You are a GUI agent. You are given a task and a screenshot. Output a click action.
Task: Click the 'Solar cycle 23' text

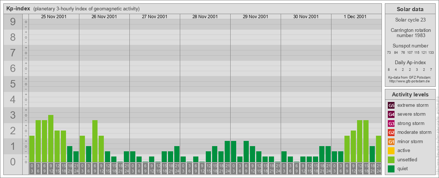[x=410, y=20]
